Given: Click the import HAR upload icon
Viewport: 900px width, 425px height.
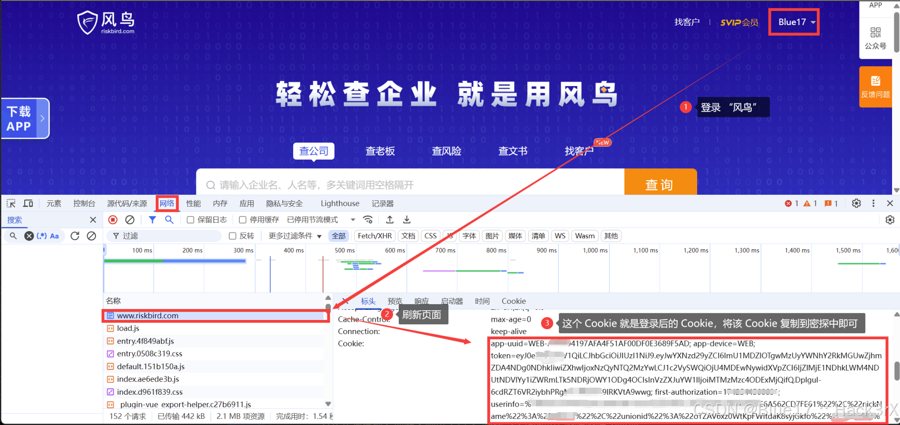Looking at the screenshot, I should coord(390,220).
